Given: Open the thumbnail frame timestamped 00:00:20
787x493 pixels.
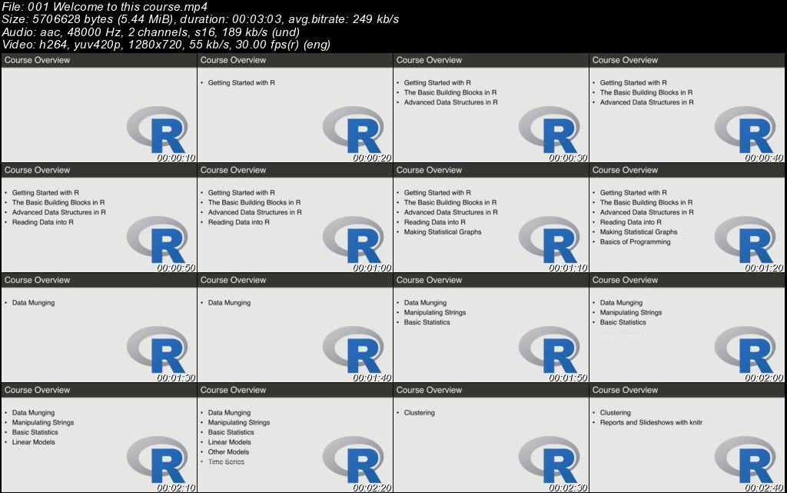Looking at the screenshot, I should pos(294,108).
